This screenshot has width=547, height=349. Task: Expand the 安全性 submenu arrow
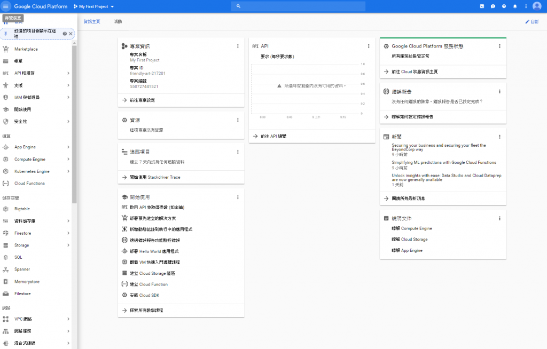68,122
